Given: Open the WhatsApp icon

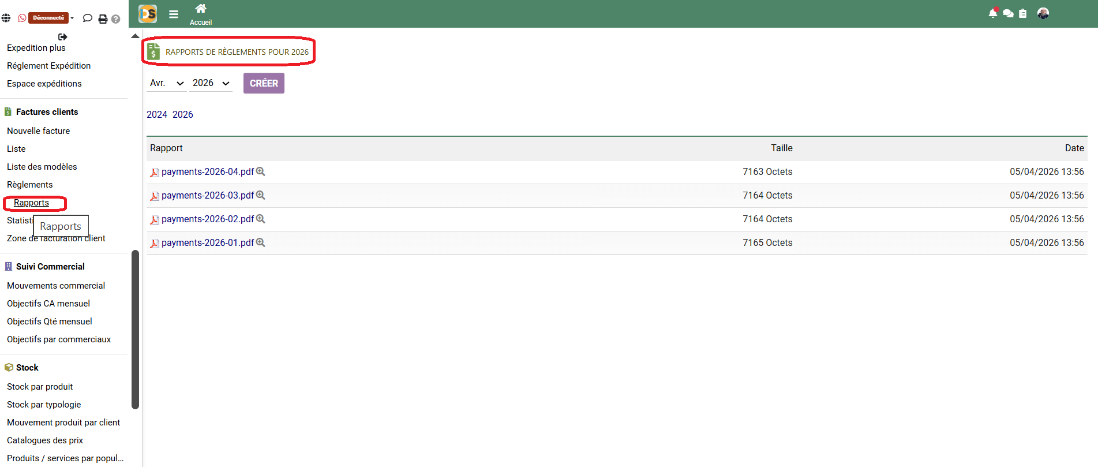Looking at the screenshot, I should click(x=22, y=18).
